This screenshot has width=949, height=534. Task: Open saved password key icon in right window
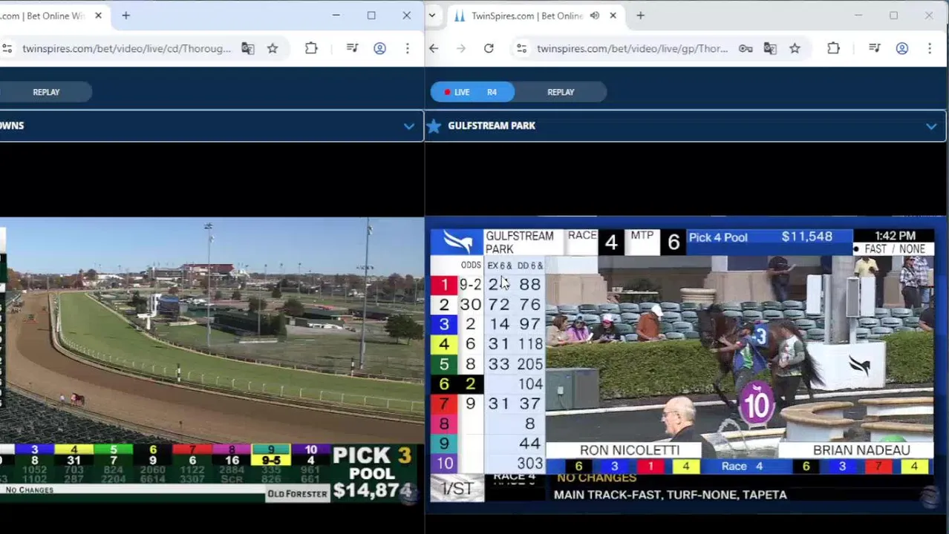(745, 48)
